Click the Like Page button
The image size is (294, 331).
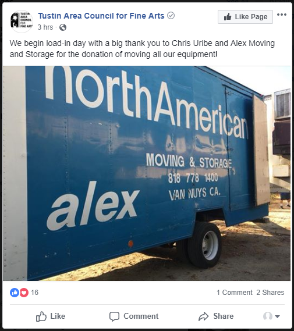point(245,17)
